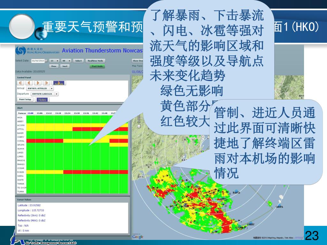Image resolution: width=327 pixels, height=245 pixels.
Task: Click the Select button
Action: (79, 61)
